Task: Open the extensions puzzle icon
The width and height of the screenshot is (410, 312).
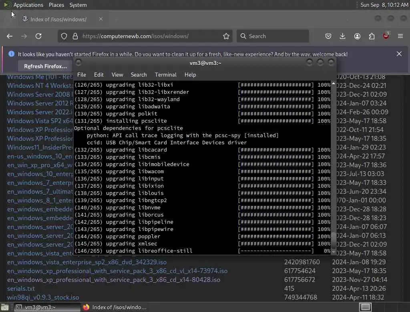Action: (x=372, y=36)
